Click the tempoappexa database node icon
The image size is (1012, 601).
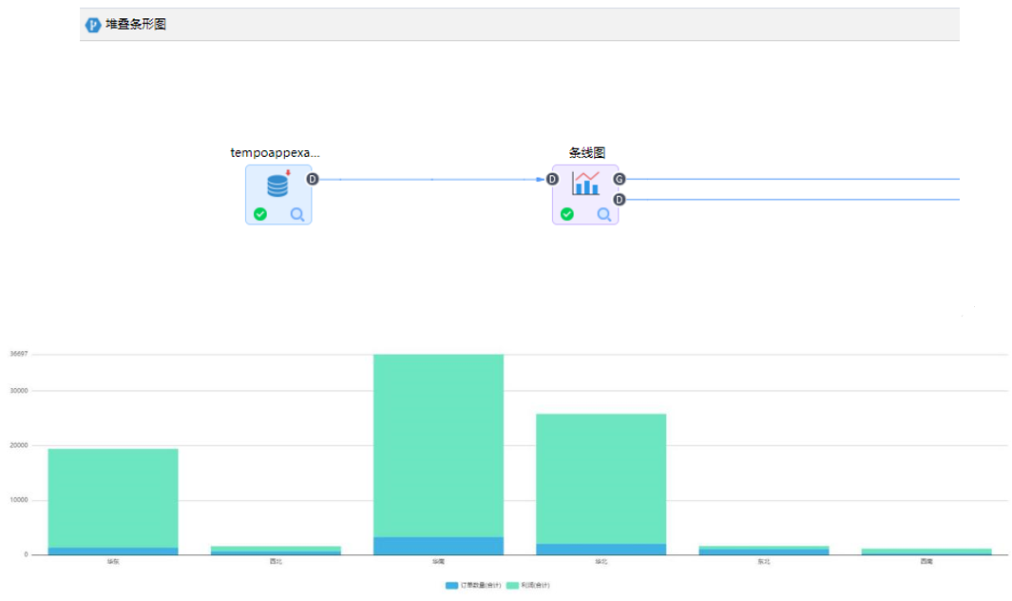277,184
